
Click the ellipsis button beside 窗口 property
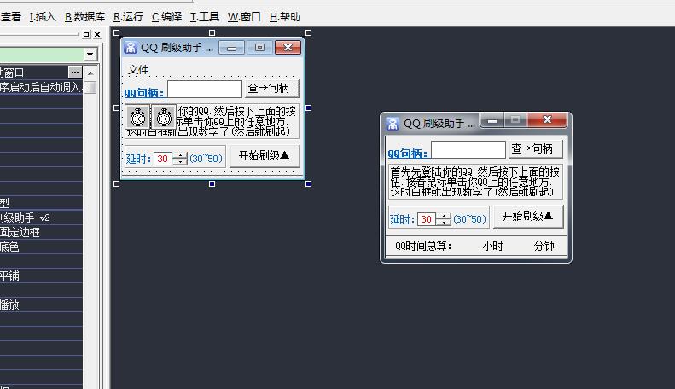(75, 73)
